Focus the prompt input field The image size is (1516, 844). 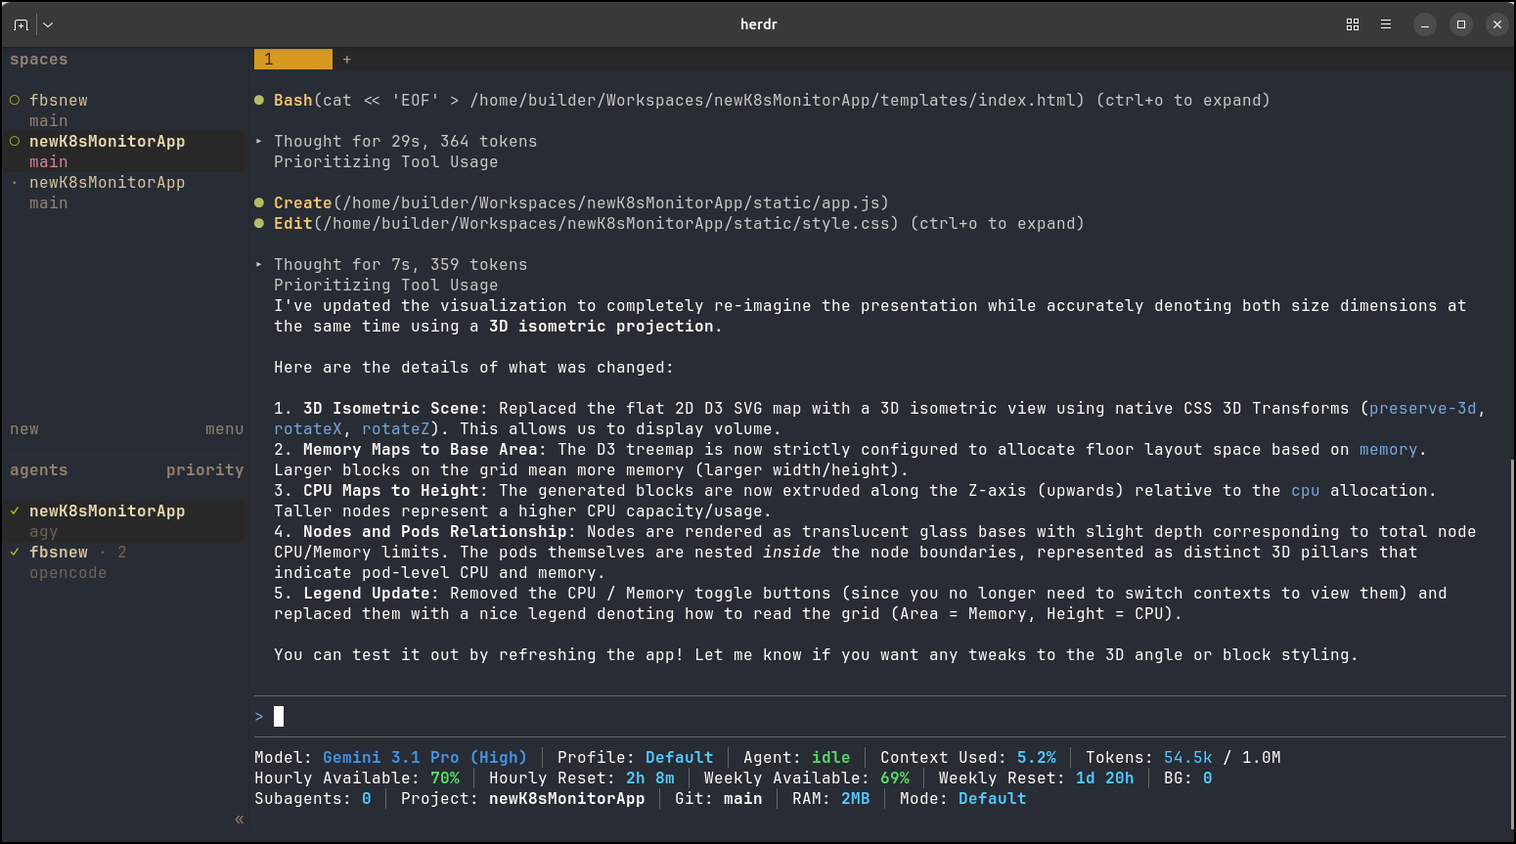(x=879, y=717)
